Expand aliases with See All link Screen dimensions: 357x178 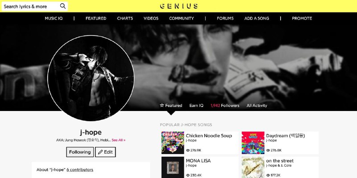(x=119, y=140)
